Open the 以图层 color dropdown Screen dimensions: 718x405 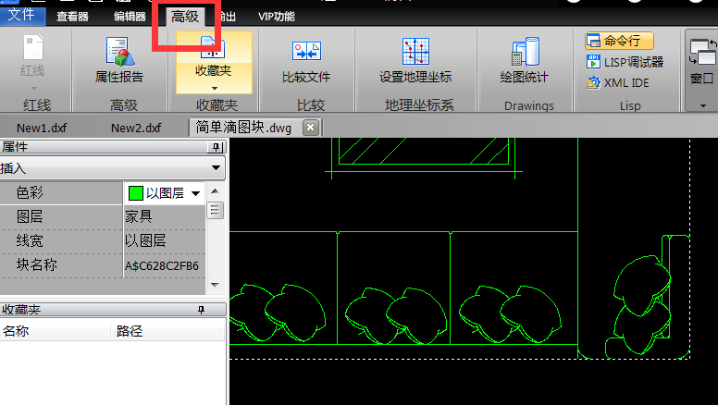196,193
